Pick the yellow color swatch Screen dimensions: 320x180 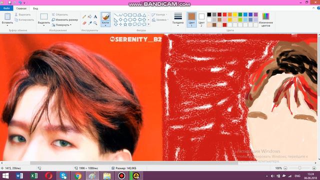pyautogui.click(x=235, y=14)
